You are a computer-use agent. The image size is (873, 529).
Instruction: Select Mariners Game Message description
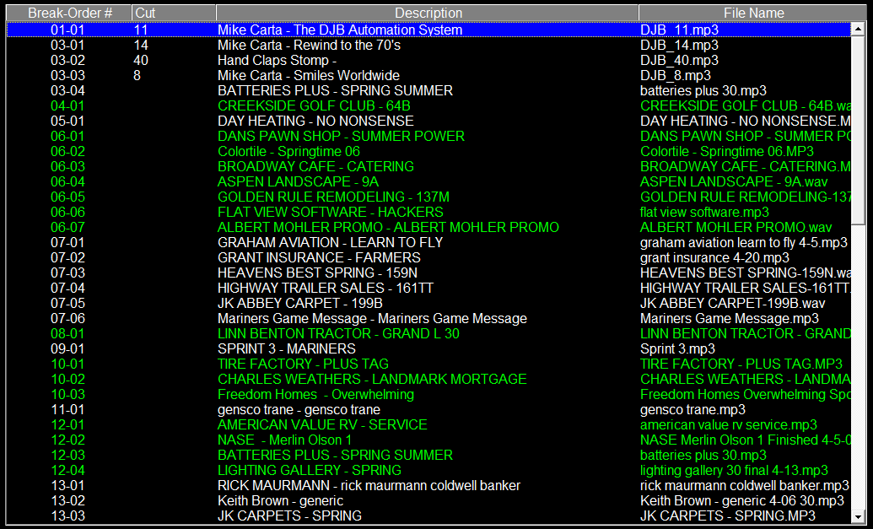click(372, 318)
